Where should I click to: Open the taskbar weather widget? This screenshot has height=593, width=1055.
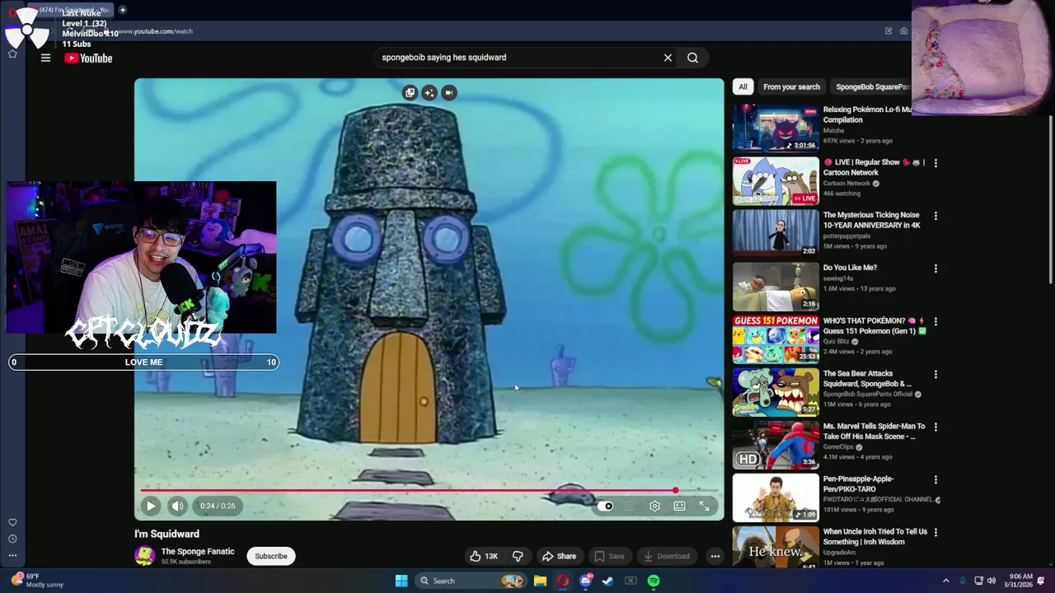39,581
